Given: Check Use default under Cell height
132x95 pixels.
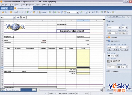Looking at the screenshot, I should click(108, 50).
